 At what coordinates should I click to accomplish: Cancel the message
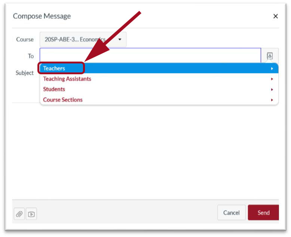pyautogui.click(x=232, y=213)
